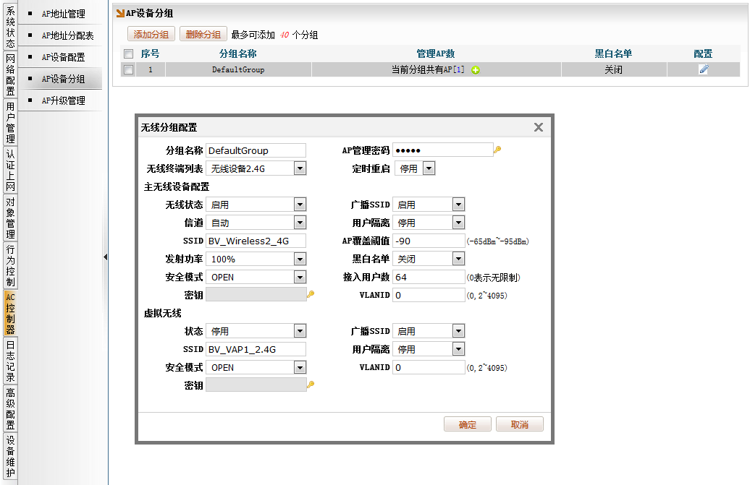
Task: Click the [1] managed AP count link
Action: coord(459,69)
